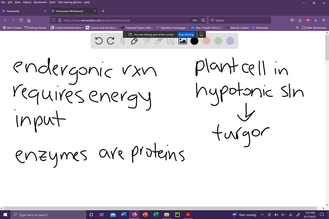Go to the browser home page
Image resolution: width=329 pixels, height=219 pixels.
pyautogui.click(x=29, y=20)
